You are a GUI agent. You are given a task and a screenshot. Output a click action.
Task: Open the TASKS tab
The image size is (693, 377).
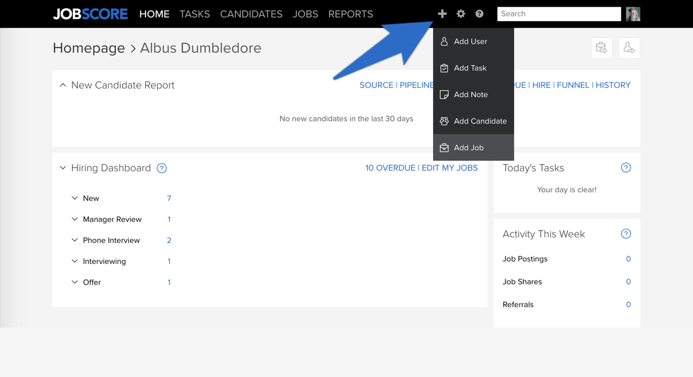(194, 14)
